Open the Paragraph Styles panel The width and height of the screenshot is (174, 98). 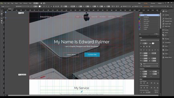pos(167,21)
